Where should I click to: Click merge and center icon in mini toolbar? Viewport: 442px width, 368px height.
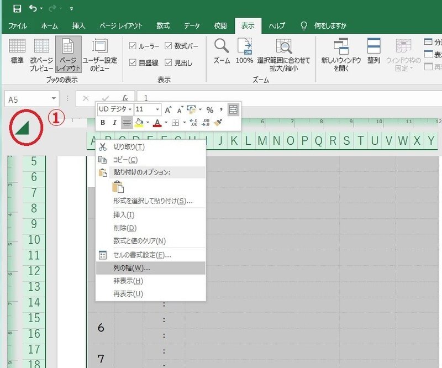(x=233, y=109)
